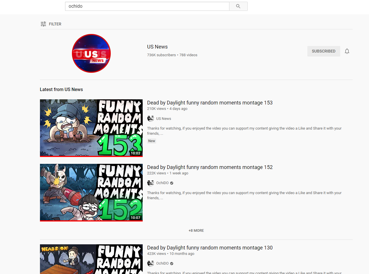Open the US News channel title
The height and width of the screenshot is (274, 369).
coord(158,47)
